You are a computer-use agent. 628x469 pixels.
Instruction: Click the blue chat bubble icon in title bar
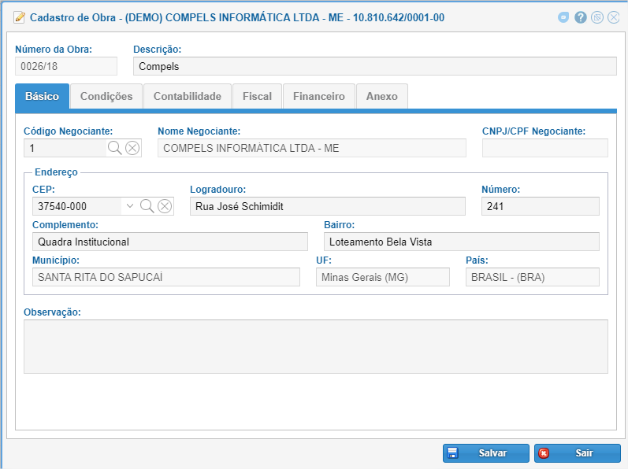coord(563,17)
